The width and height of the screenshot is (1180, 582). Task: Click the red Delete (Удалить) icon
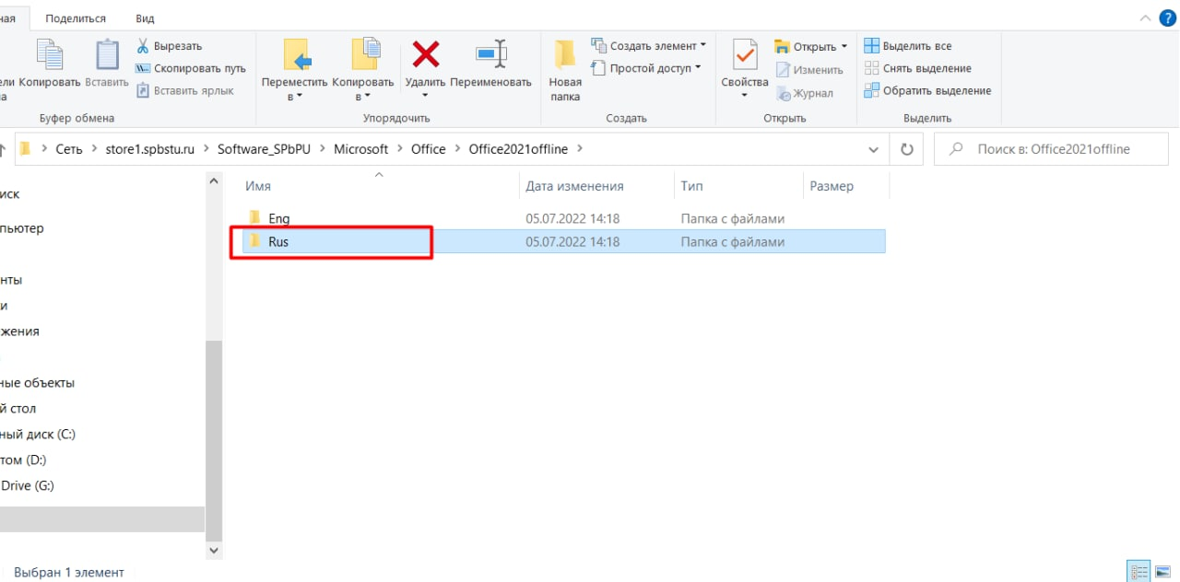pos(425,56)
